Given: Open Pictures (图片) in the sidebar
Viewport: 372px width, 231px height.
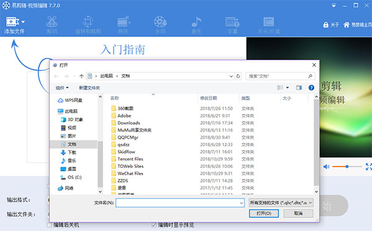Looking at the screenshot, I should [x=69, y=136].
